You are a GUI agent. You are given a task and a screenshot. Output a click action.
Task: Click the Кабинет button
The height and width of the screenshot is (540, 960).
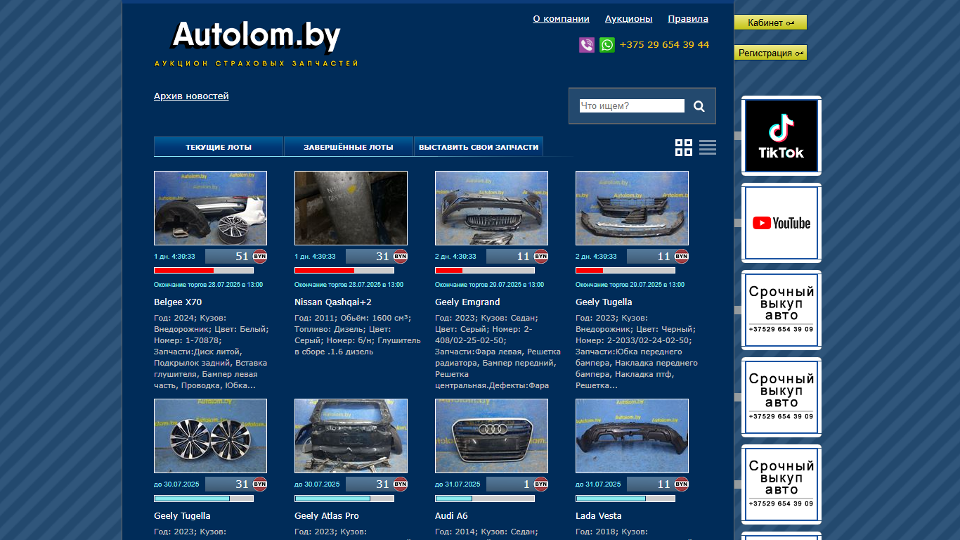tap(770, 22)
